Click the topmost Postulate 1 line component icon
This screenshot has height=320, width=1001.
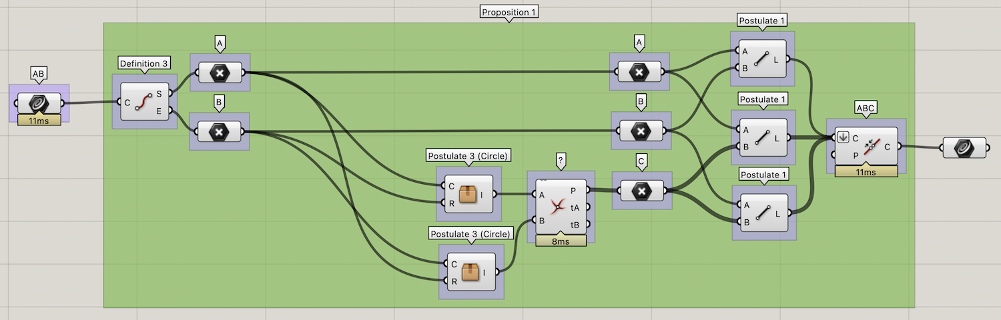coord(761,59)
